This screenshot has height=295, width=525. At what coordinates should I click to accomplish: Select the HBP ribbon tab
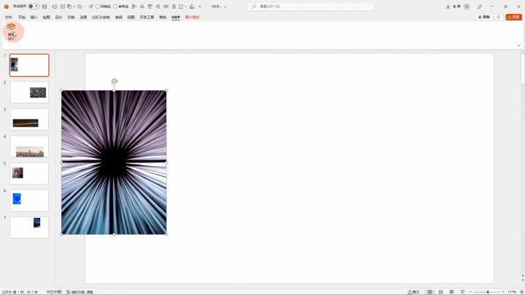coord(176,17)
